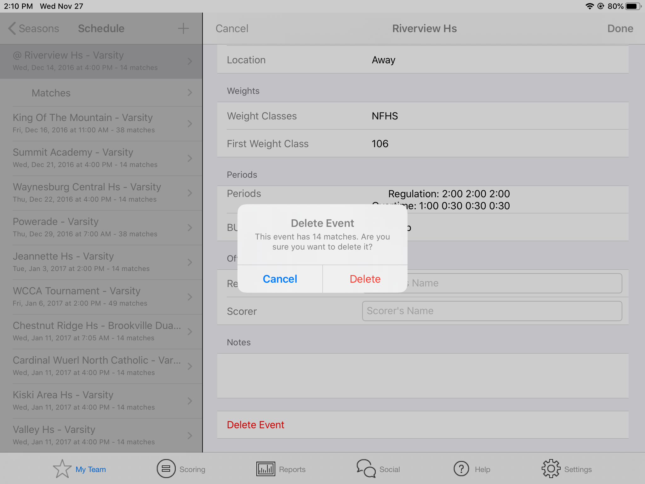Tap Done in the Riverview Hs header

click(620, 28)
